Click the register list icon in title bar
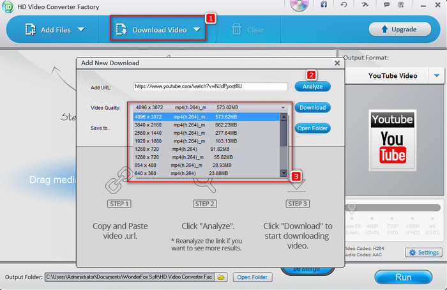Screen dimensions: 447x290 (x=401, y=4)
